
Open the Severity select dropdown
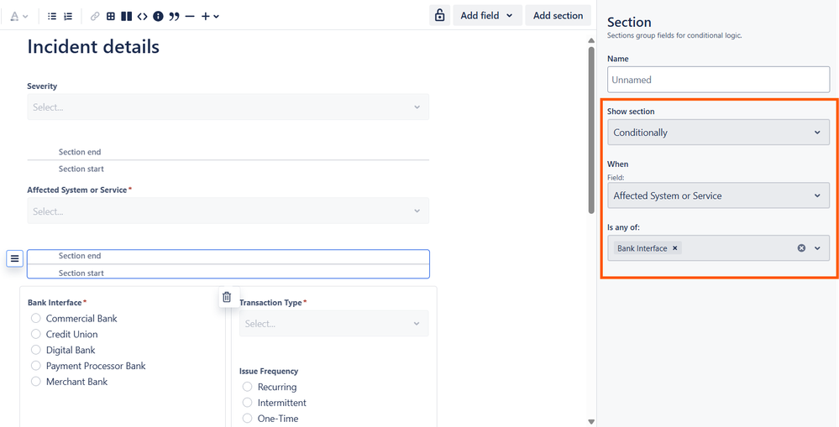pyautogui.click(x=228, y=107)
